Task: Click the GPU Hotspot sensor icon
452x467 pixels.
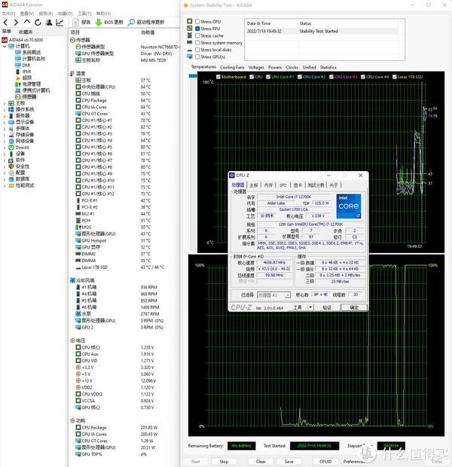Action: 78,240
